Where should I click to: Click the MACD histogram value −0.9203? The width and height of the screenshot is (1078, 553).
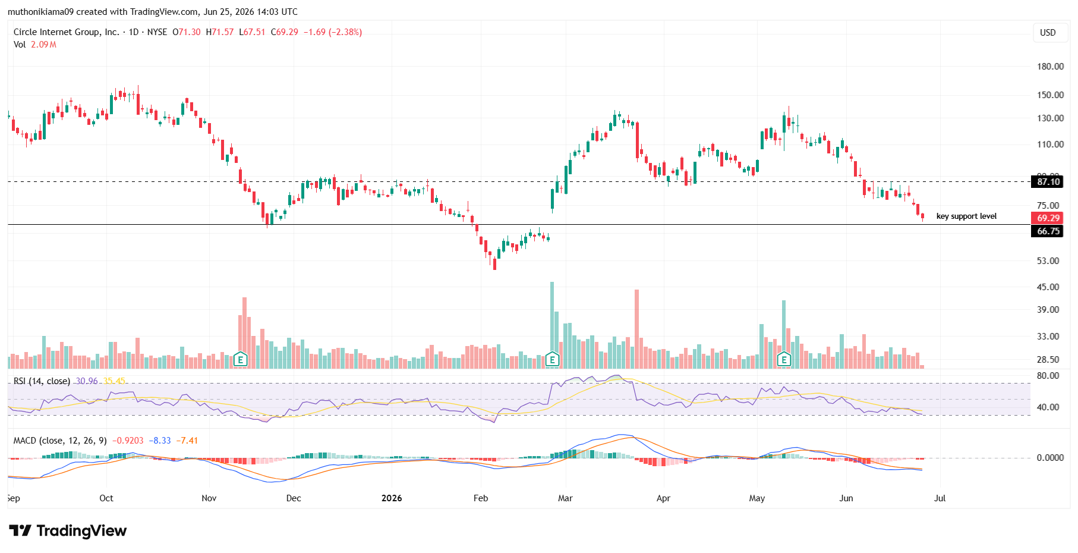[128, 441]
